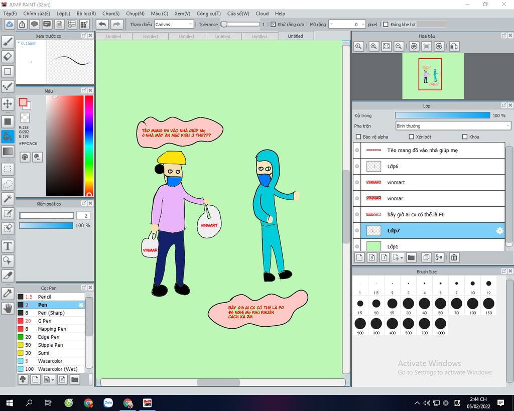Viewport: 514px width, 411px height.
Task: Click the speech bubble toolbar icon
Action: pos(35,24)
